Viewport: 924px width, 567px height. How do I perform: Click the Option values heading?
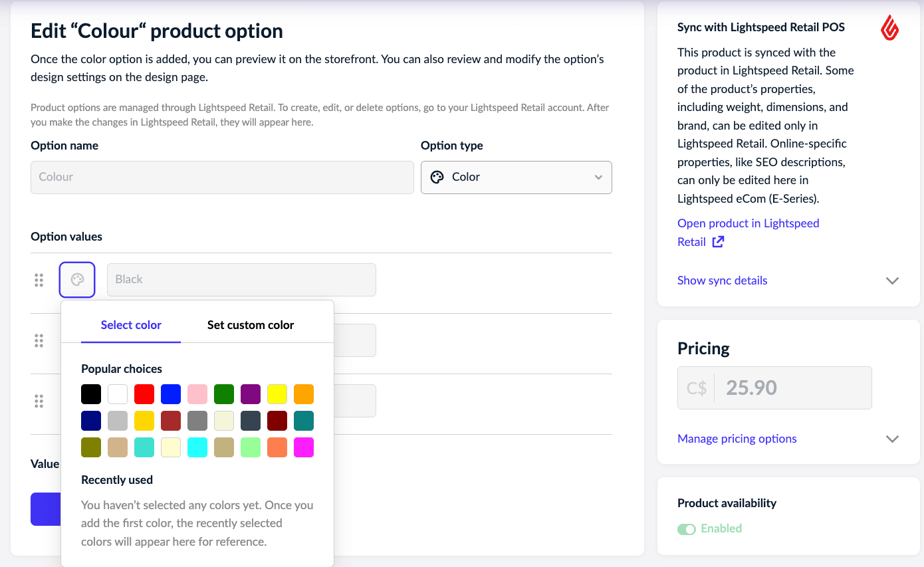pos(66,237)
